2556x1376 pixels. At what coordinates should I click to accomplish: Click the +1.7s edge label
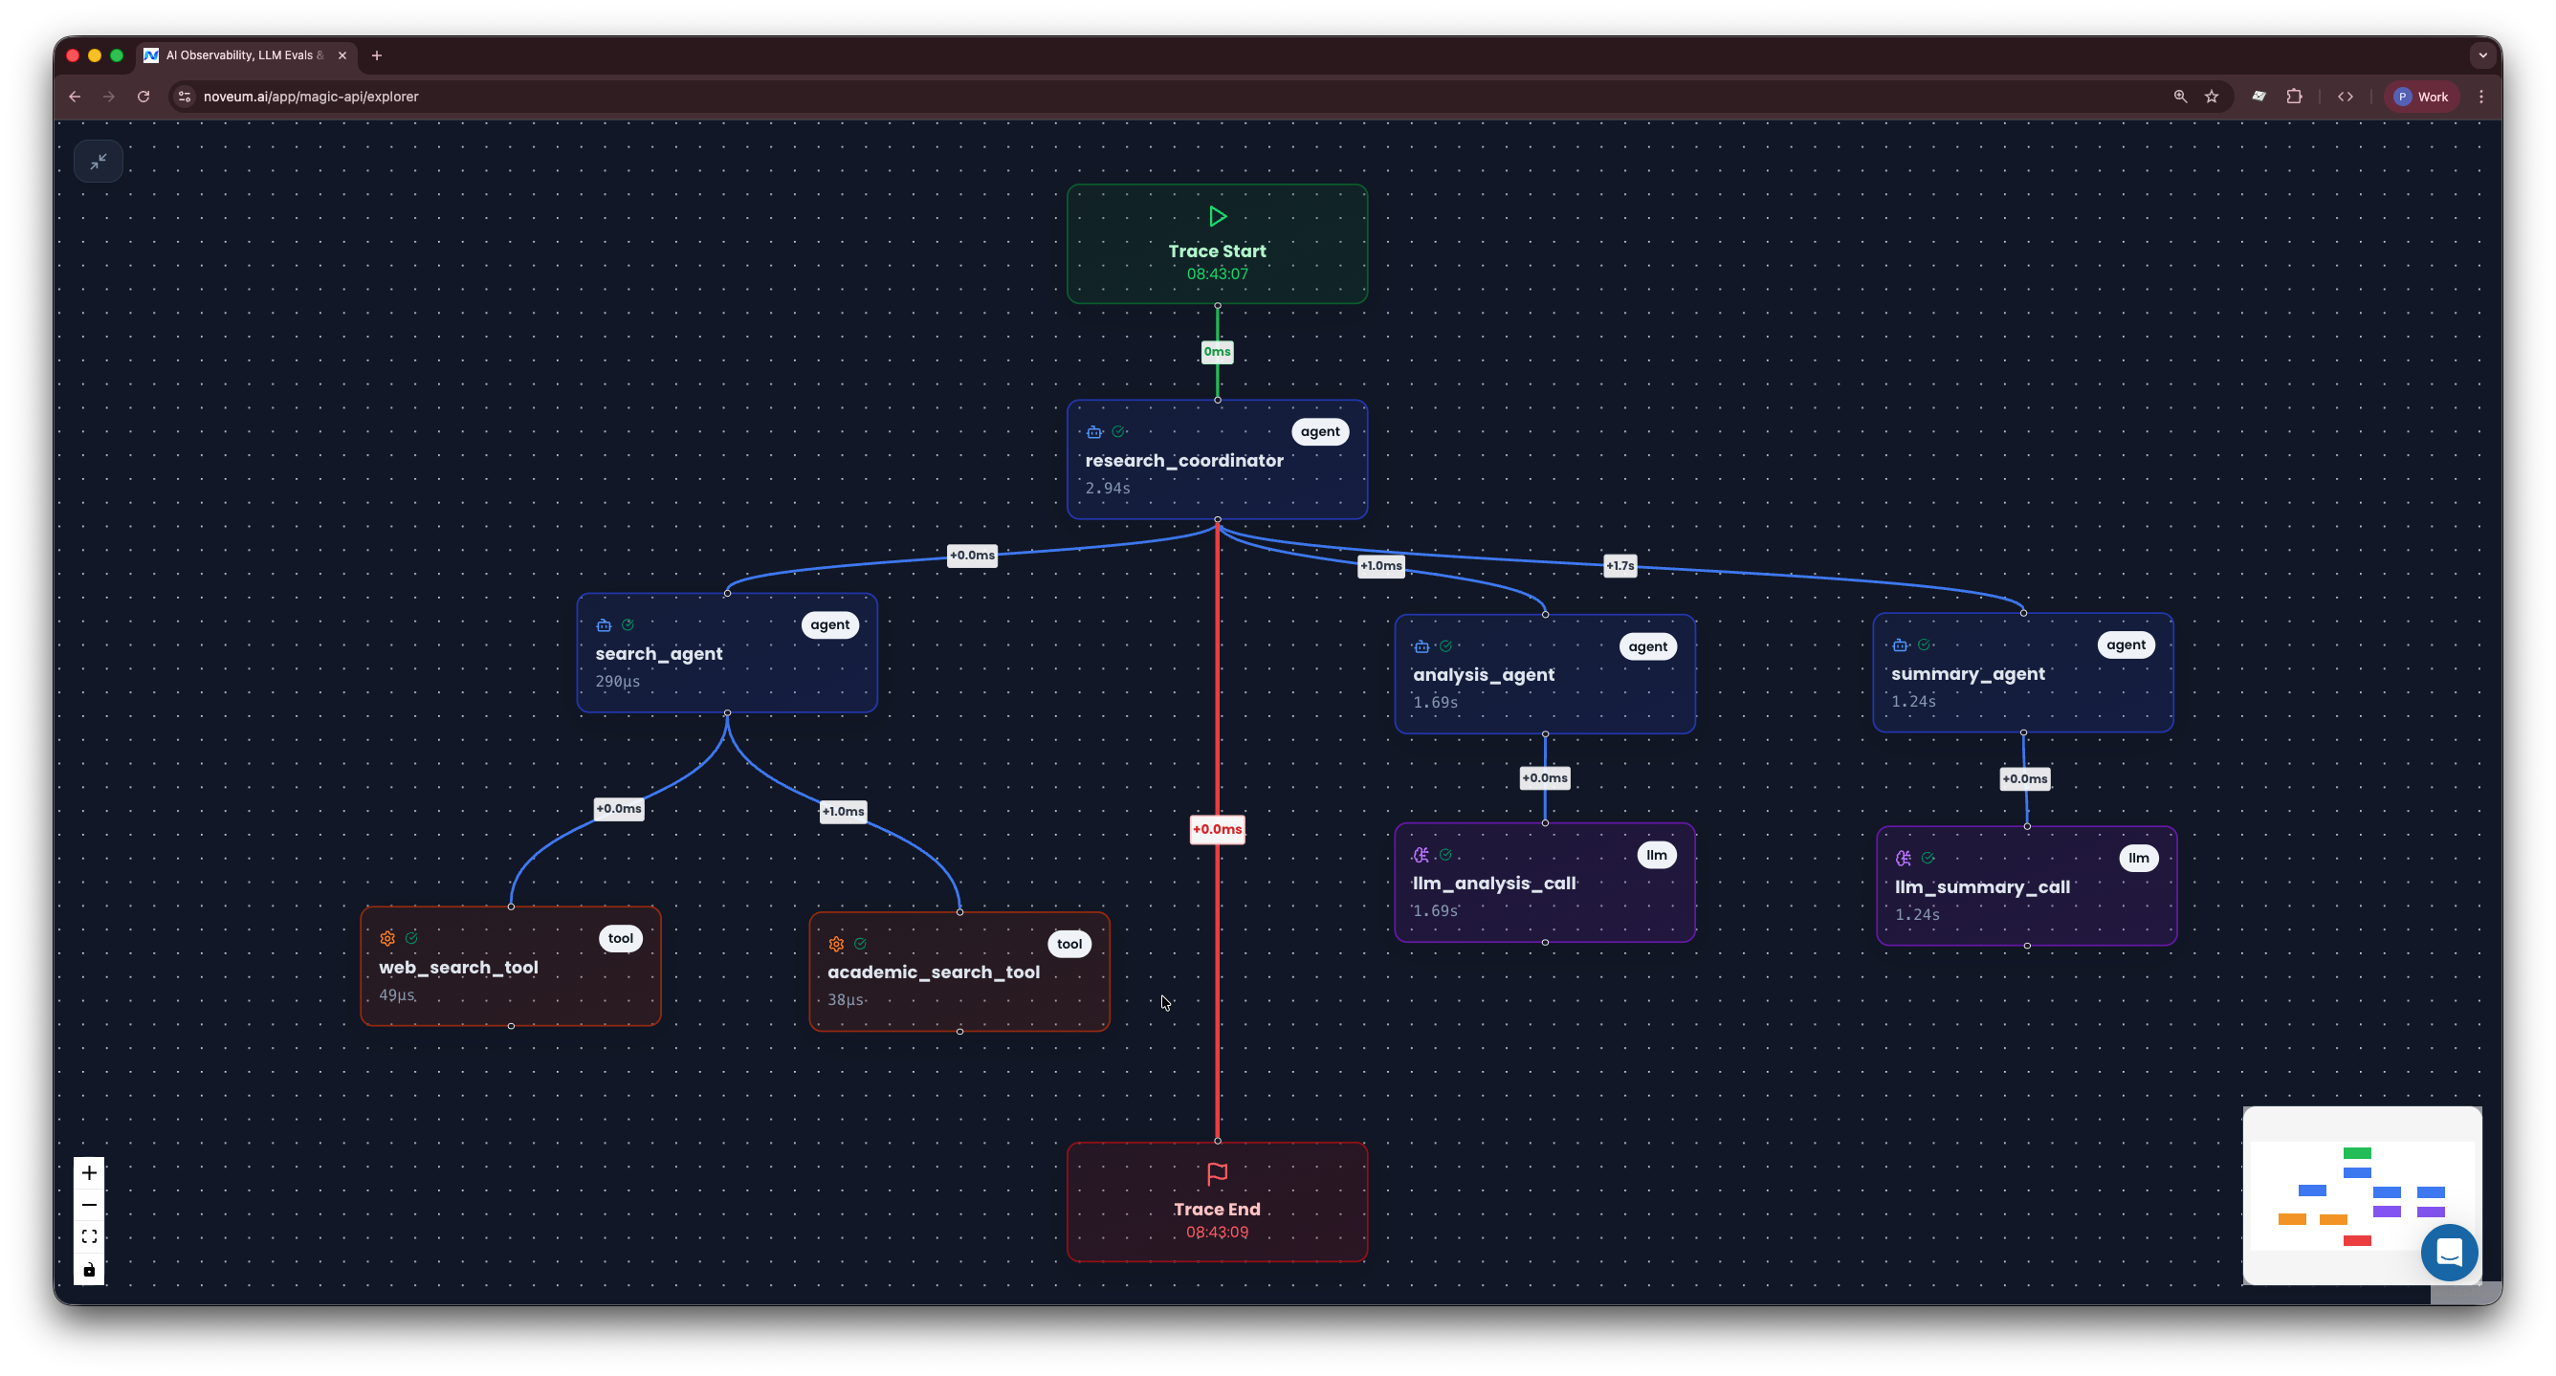click(1620, 565)
